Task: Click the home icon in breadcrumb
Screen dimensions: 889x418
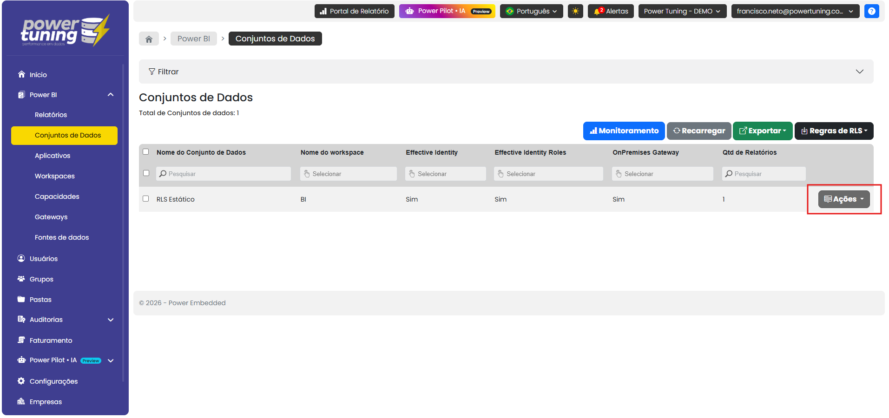Action: coord(149,39)
